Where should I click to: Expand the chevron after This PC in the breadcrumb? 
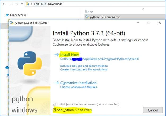pyautogui.click(x=46, y=4)
